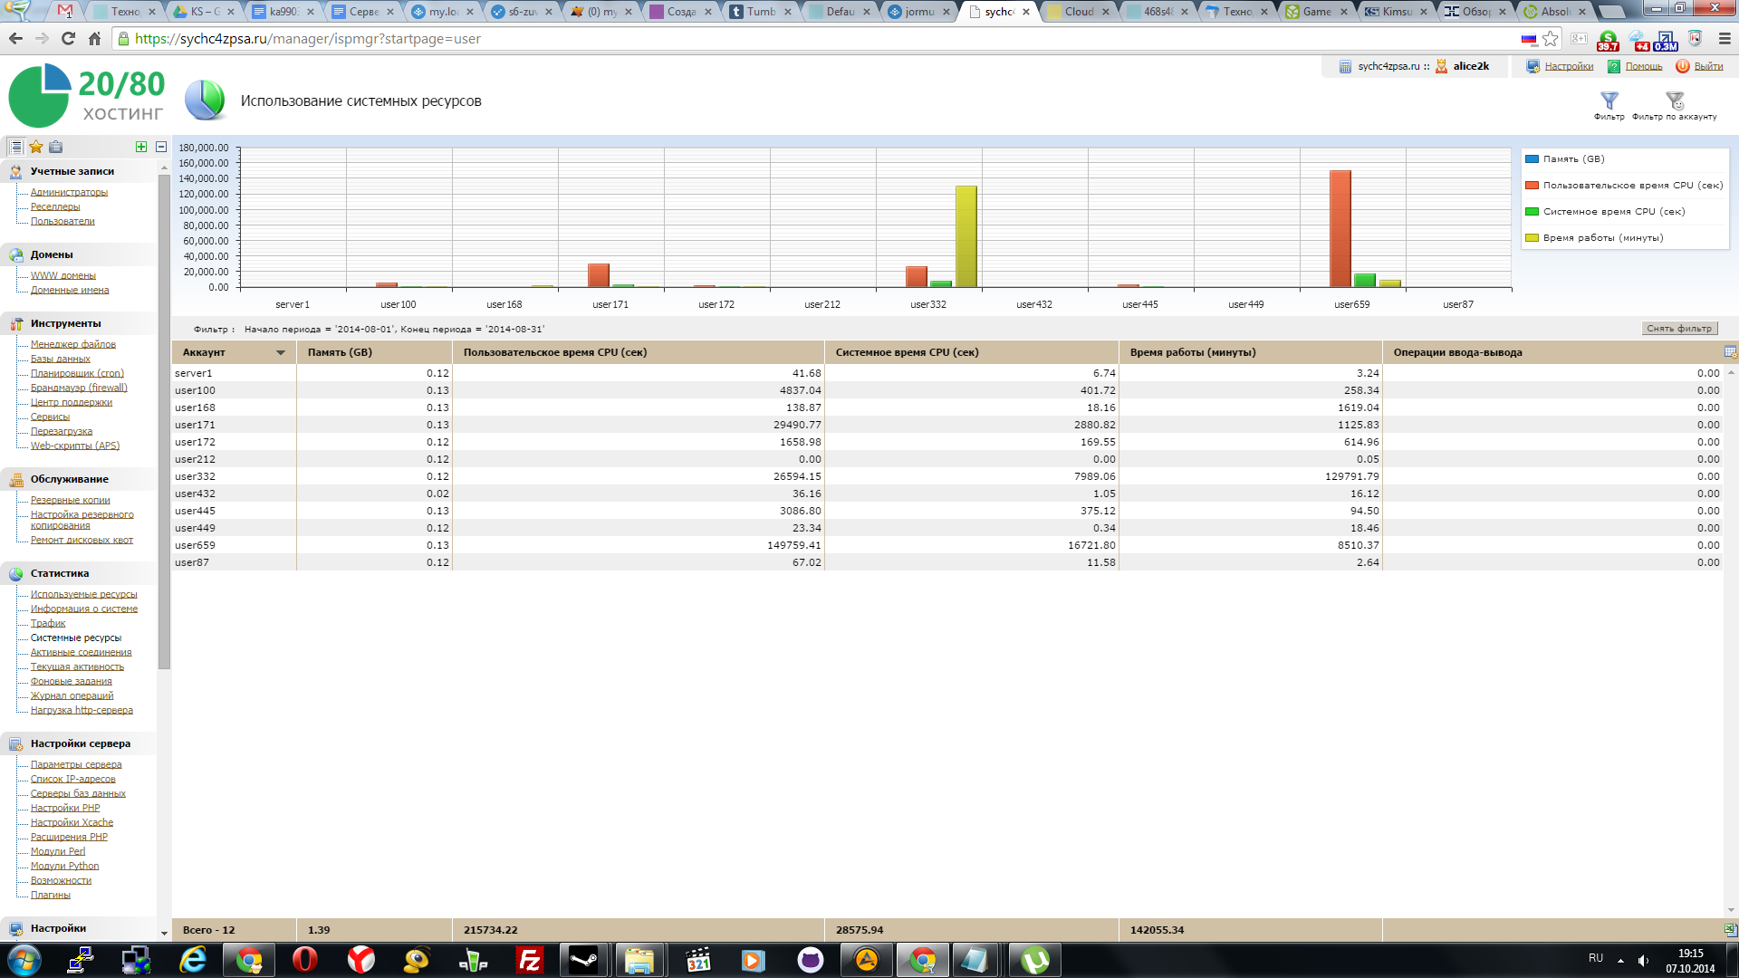Screen dimensions: 1739x978
Task: Click red Пользовательское время CPU legend swatch
Action: 1532,186
